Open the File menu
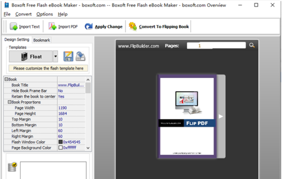Viewport: 282px width, 179px height. click(x=7, y=14)
